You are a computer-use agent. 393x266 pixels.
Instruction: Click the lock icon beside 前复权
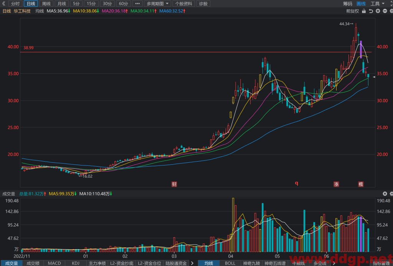coord(364,11)
